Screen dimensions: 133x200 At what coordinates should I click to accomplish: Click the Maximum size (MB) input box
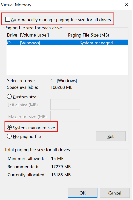pos(65,116)
